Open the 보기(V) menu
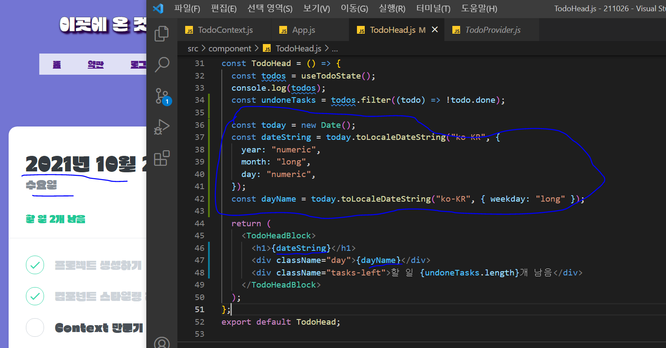666x348 pixels. tap(316, 8)
